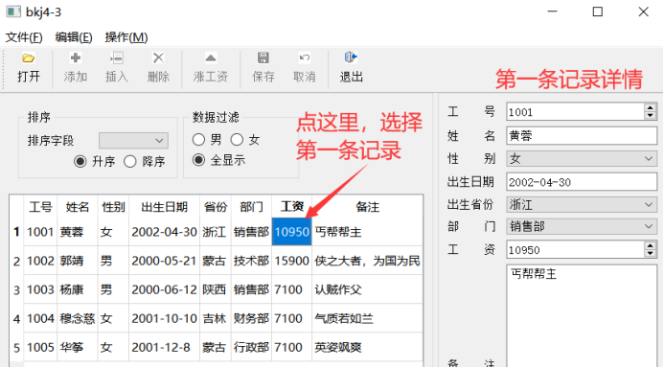This screenshot has width=664, height=368.
Task: Select row header number 3
Action: (16, 289)
